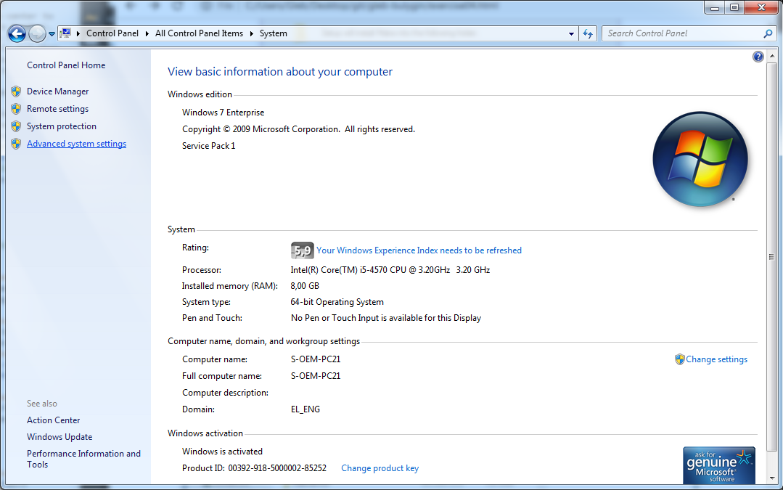
Task: Click scrollbar down arrow
Action: click(772, 478)
